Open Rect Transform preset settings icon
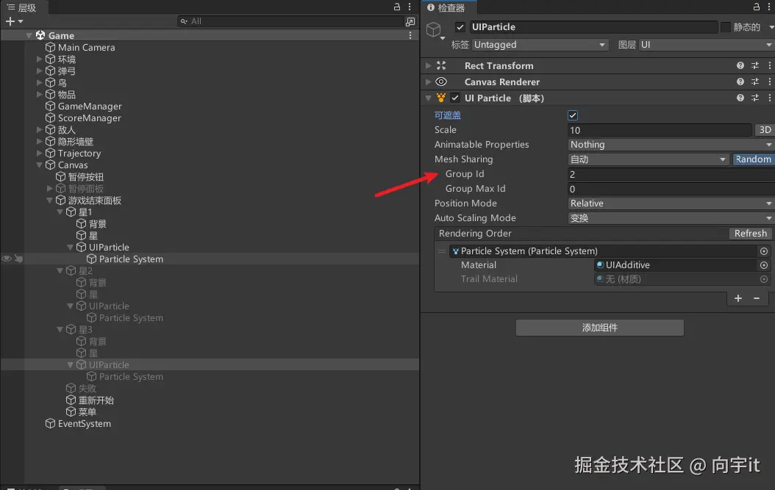The height and width of the screenshot is (490, 775). tap(754, 65)
